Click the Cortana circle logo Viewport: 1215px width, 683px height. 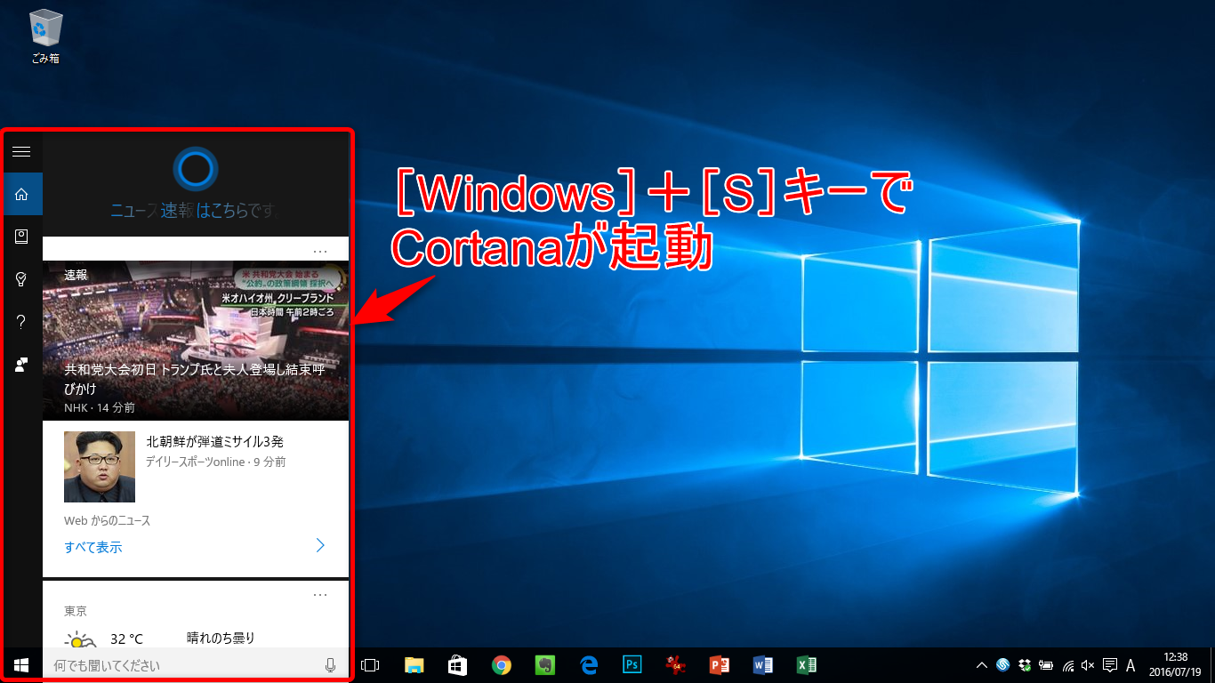[x=195, y=169]
